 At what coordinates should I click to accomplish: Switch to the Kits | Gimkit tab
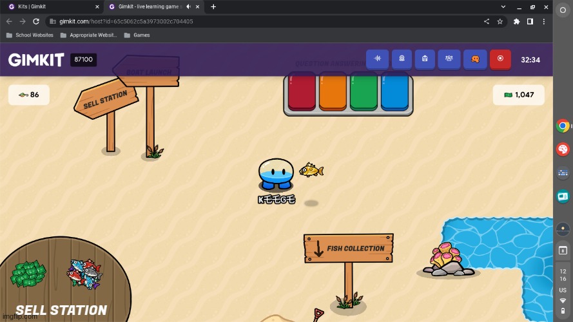point(53,6)
